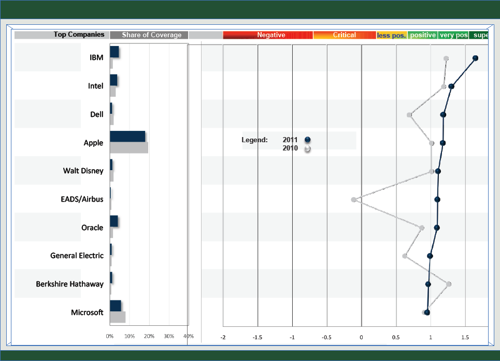This screenshot has width=500, height=361.
Task: Select Apple's grey 2010 coverage bar
Action: pos(129,147)
